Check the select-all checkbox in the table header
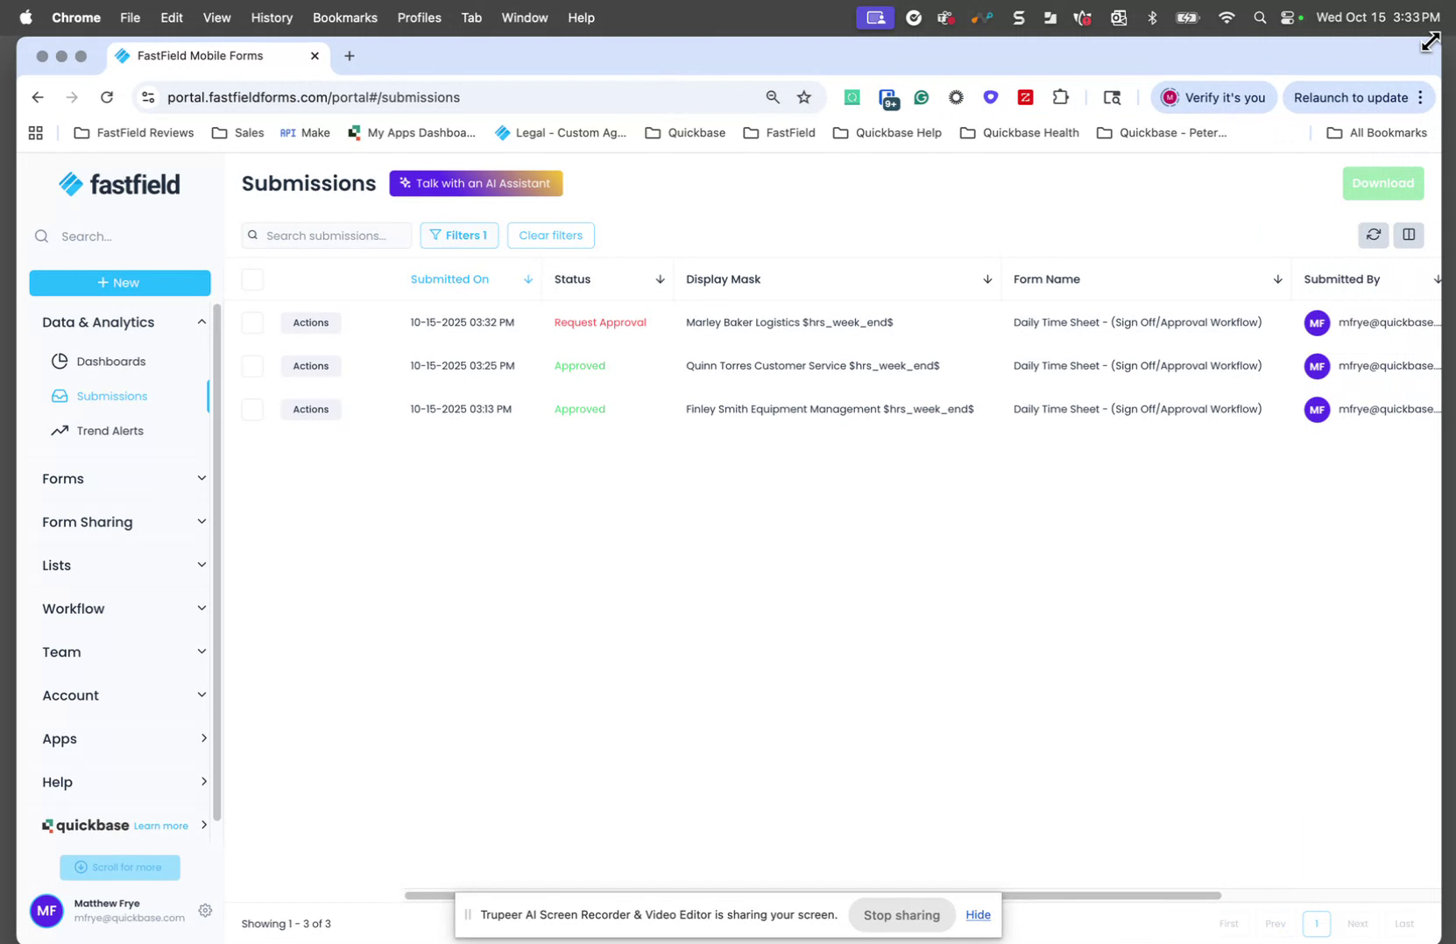1456x944 pixels. pos(251,279)
